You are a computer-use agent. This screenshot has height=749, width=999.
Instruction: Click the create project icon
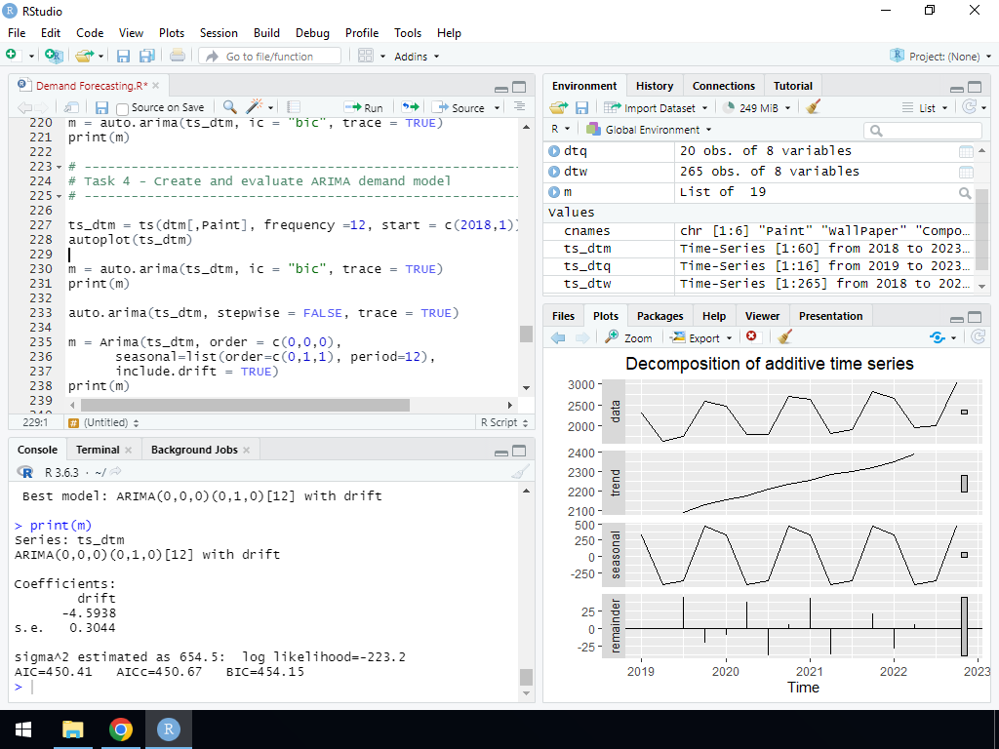pos(54,57)
